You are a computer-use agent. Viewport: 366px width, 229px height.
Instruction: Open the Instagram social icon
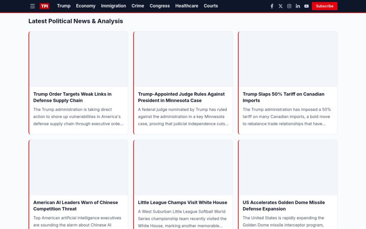(x=289, y=6)
